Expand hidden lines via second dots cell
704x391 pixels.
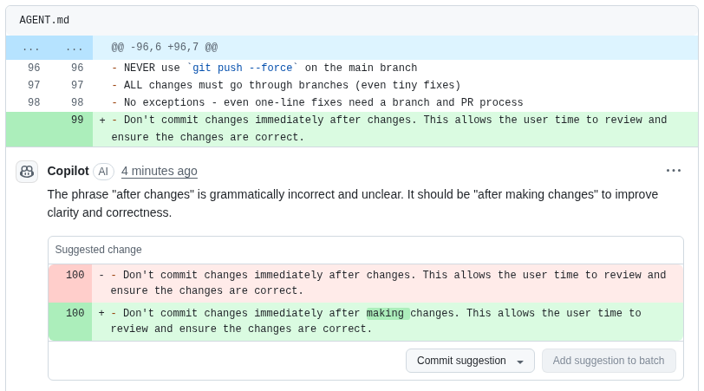pos(74,48)
